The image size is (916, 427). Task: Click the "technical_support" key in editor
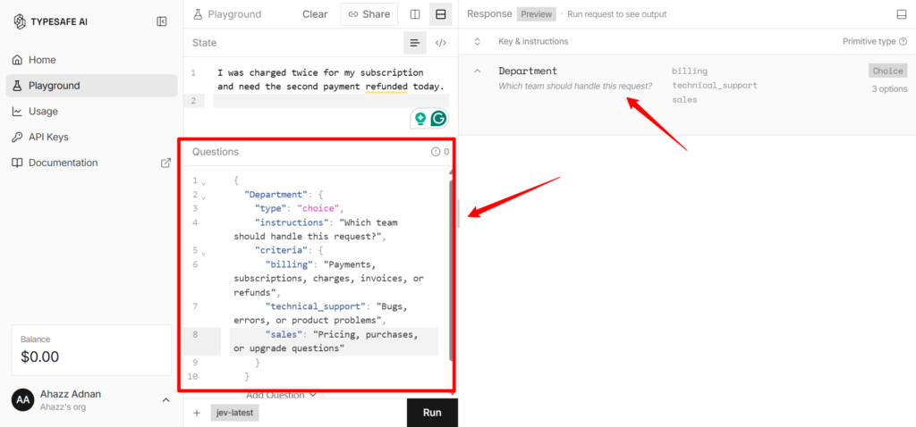(316, 306)
